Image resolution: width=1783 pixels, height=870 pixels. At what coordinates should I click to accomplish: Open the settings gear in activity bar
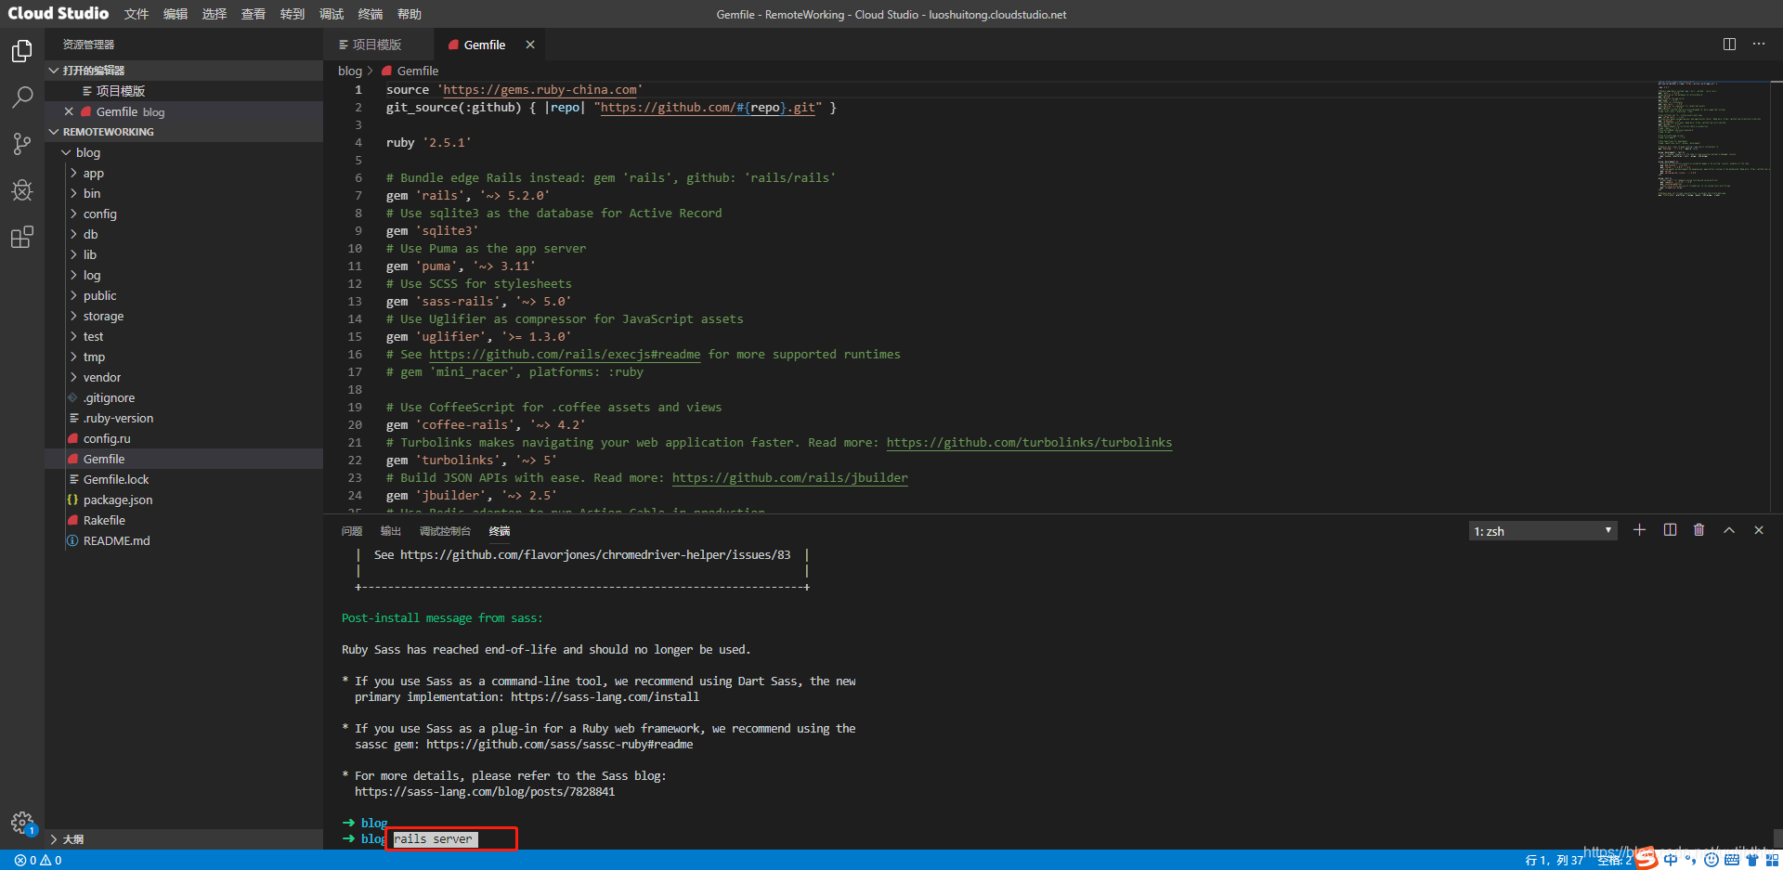pyautogui.click(x=22, y=823)
